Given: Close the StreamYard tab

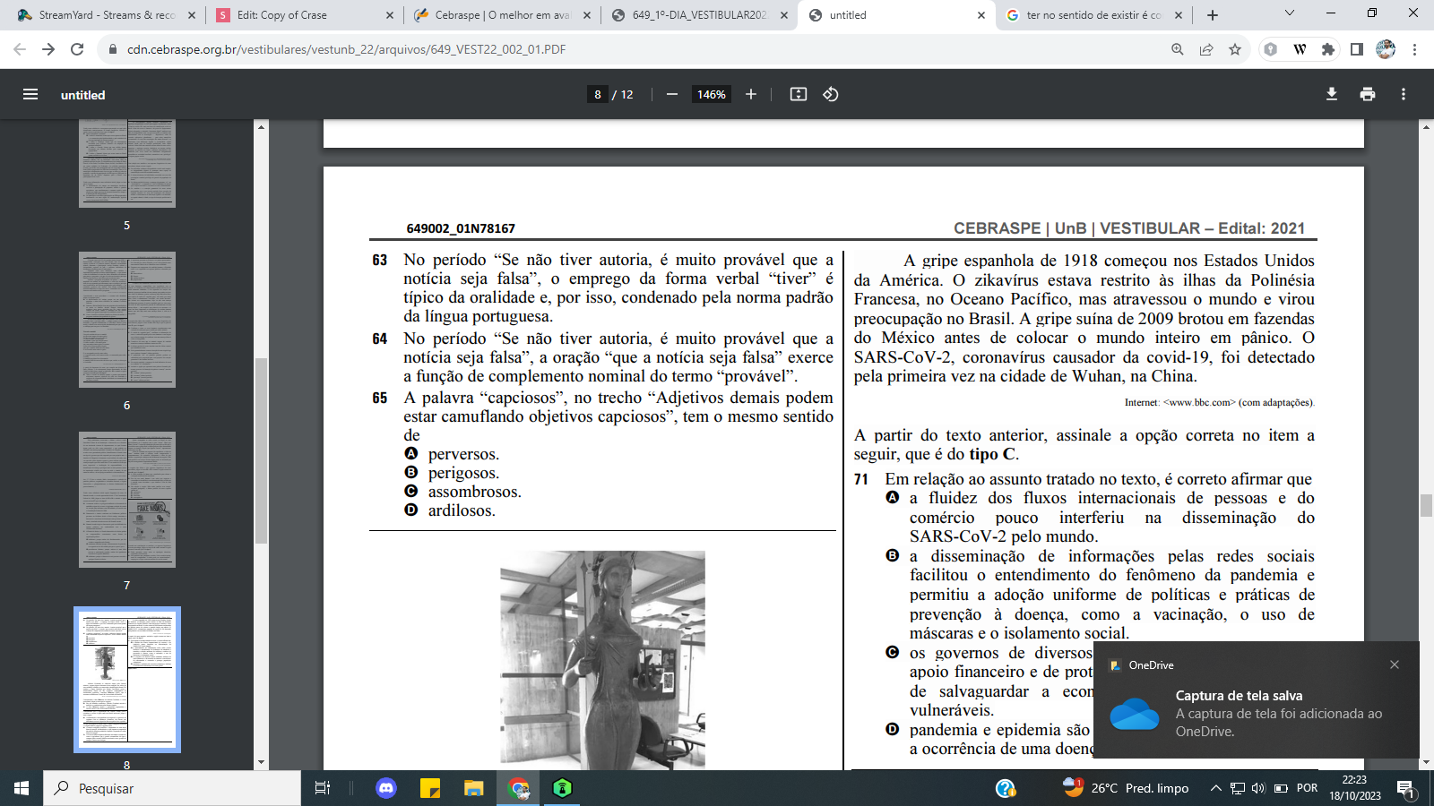Looking at the screenshot, I should [x=192, y=15].
